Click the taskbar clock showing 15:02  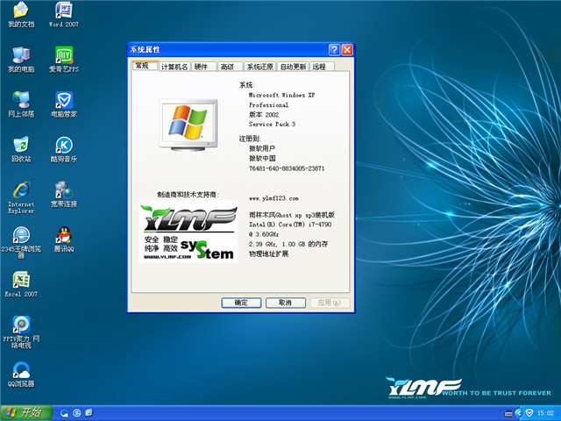pyautogui.click(x=545, y=413)
